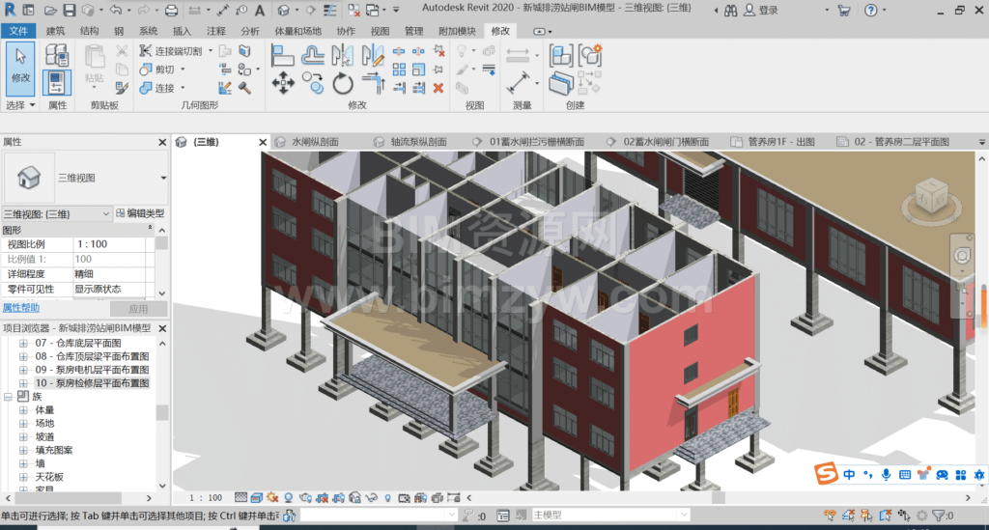The image size is (989, 530).
Task: Expand the 墙 family node
Action: click(23, 463)
